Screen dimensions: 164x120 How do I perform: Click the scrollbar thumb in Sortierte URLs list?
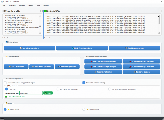point(159,21)
